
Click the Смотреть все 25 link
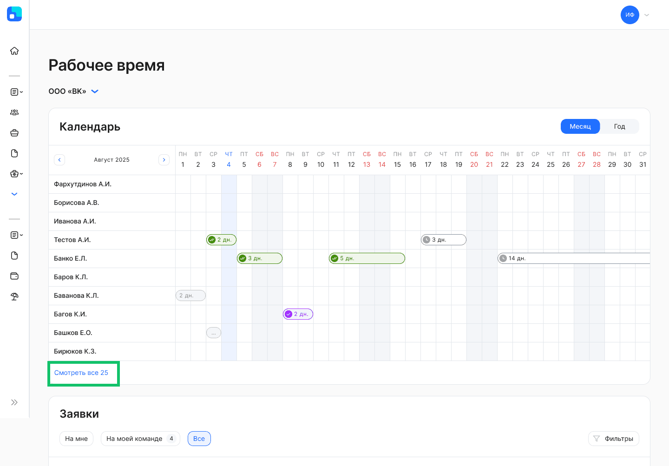click(x=81, y=373)
